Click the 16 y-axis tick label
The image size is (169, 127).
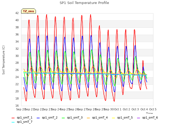(x=17, y=106)
